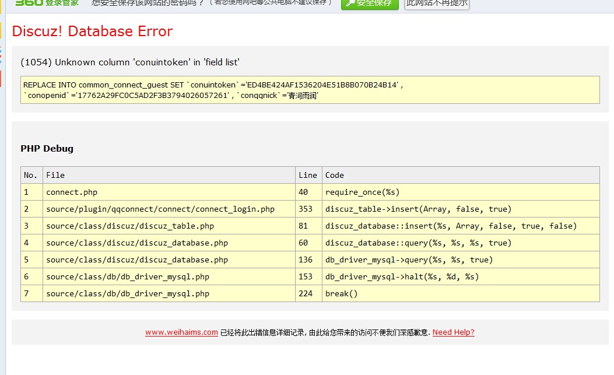Click the PHP Debug section title
Screen dimensions: 614x375
coord(47,149)
